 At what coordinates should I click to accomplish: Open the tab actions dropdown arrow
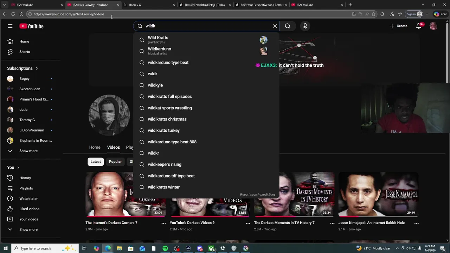[x=5, y=5]
